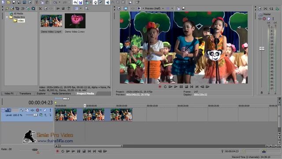Click the Master bus Mute icon
The width and height of the screenshot is (282, 159).
point(268,19)
